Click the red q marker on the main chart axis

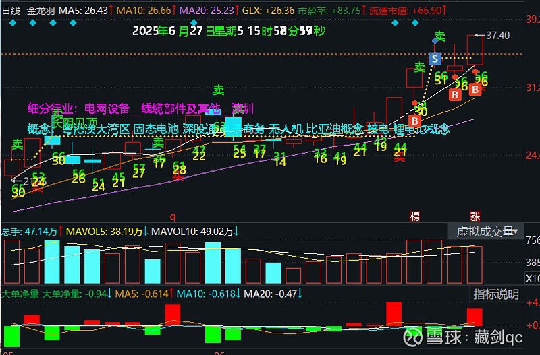point(173,217)
